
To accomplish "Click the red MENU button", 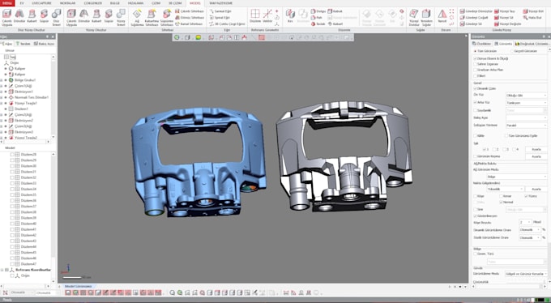I will pyautogui.click(x=7, y=3).
